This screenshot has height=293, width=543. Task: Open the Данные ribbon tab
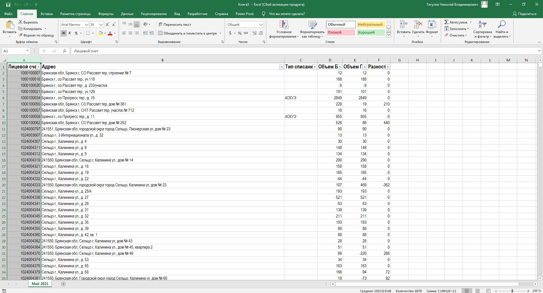click(x=127, y=14)
